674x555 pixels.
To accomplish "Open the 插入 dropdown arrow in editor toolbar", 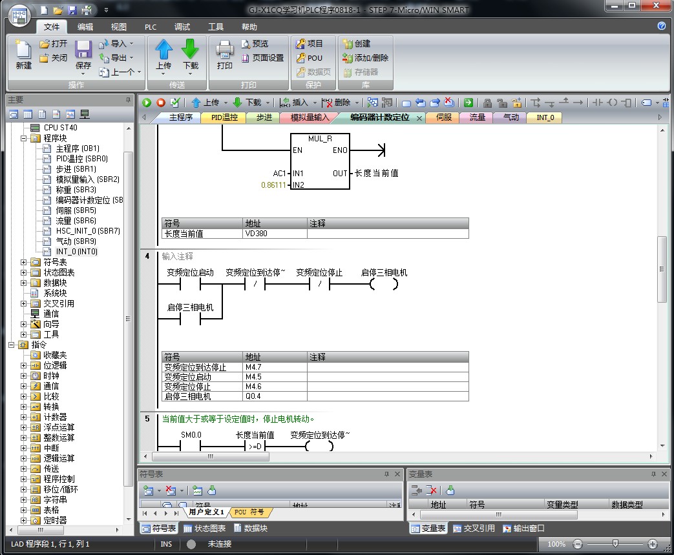I will tap(315, 103).
